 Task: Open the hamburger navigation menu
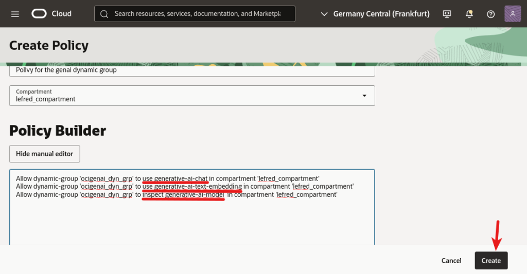[x=15, y=14]
